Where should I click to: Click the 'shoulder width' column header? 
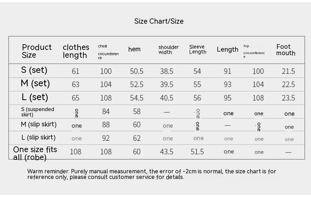click(168, 50)
